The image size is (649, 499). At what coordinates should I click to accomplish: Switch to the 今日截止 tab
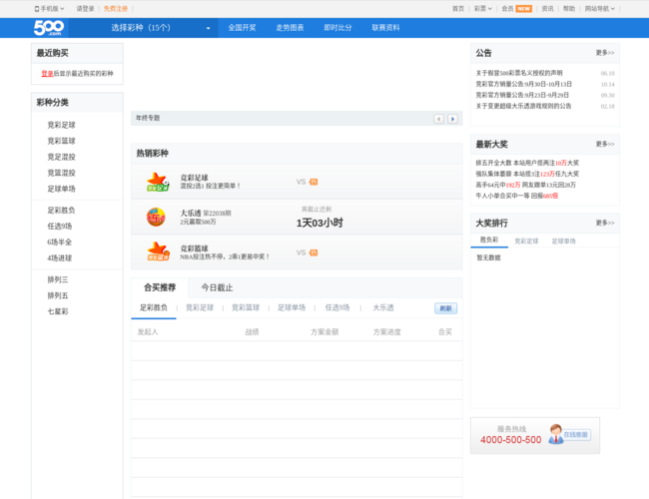coord(217,287)
